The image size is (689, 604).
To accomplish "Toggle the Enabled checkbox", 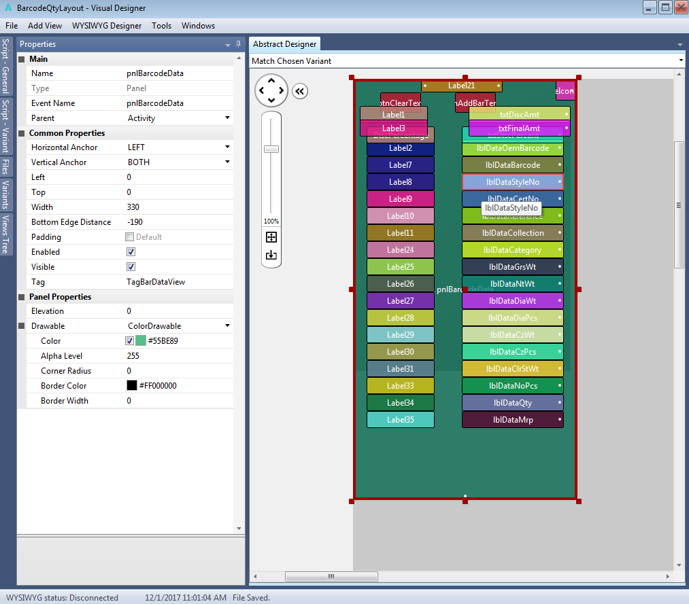I will coord(131,252).
